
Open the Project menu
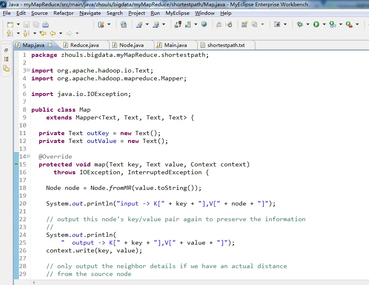pos(136,13)
